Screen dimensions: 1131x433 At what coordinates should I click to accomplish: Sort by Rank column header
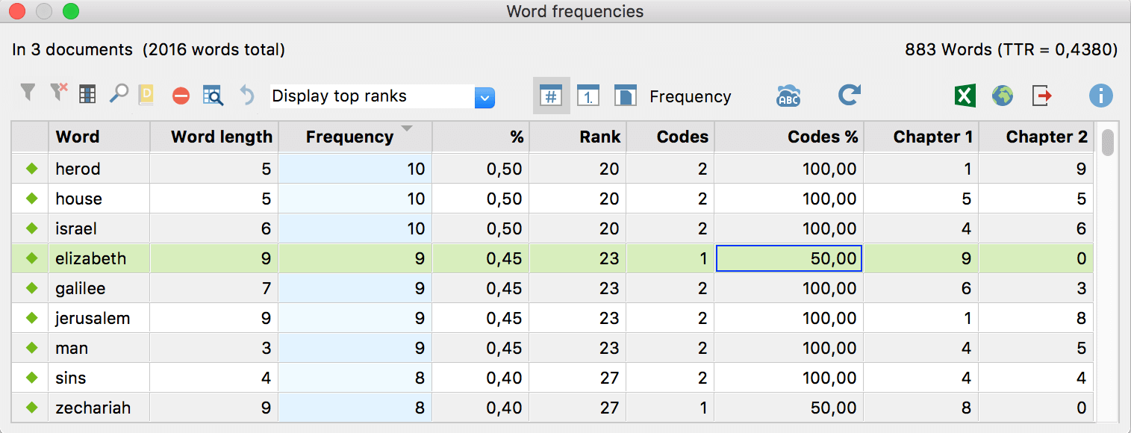578,137
